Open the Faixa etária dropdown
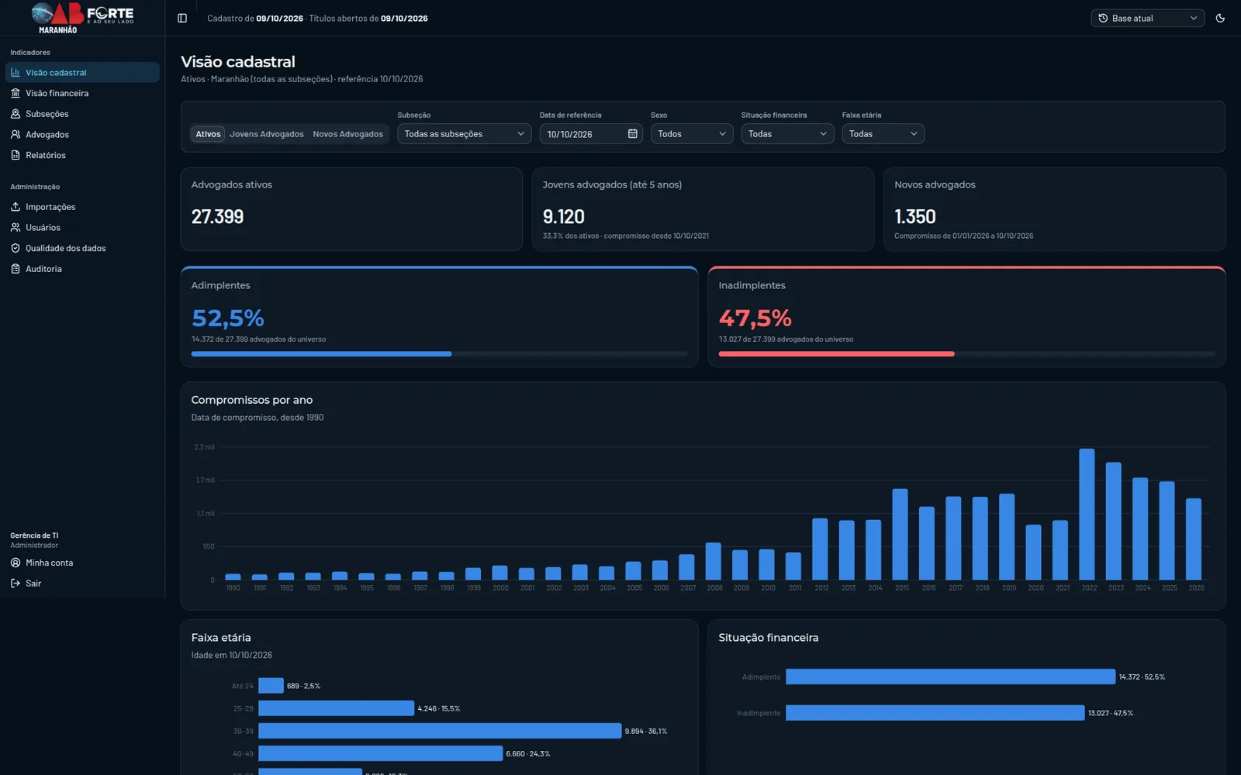1241x775 pixels. point(883,134)
